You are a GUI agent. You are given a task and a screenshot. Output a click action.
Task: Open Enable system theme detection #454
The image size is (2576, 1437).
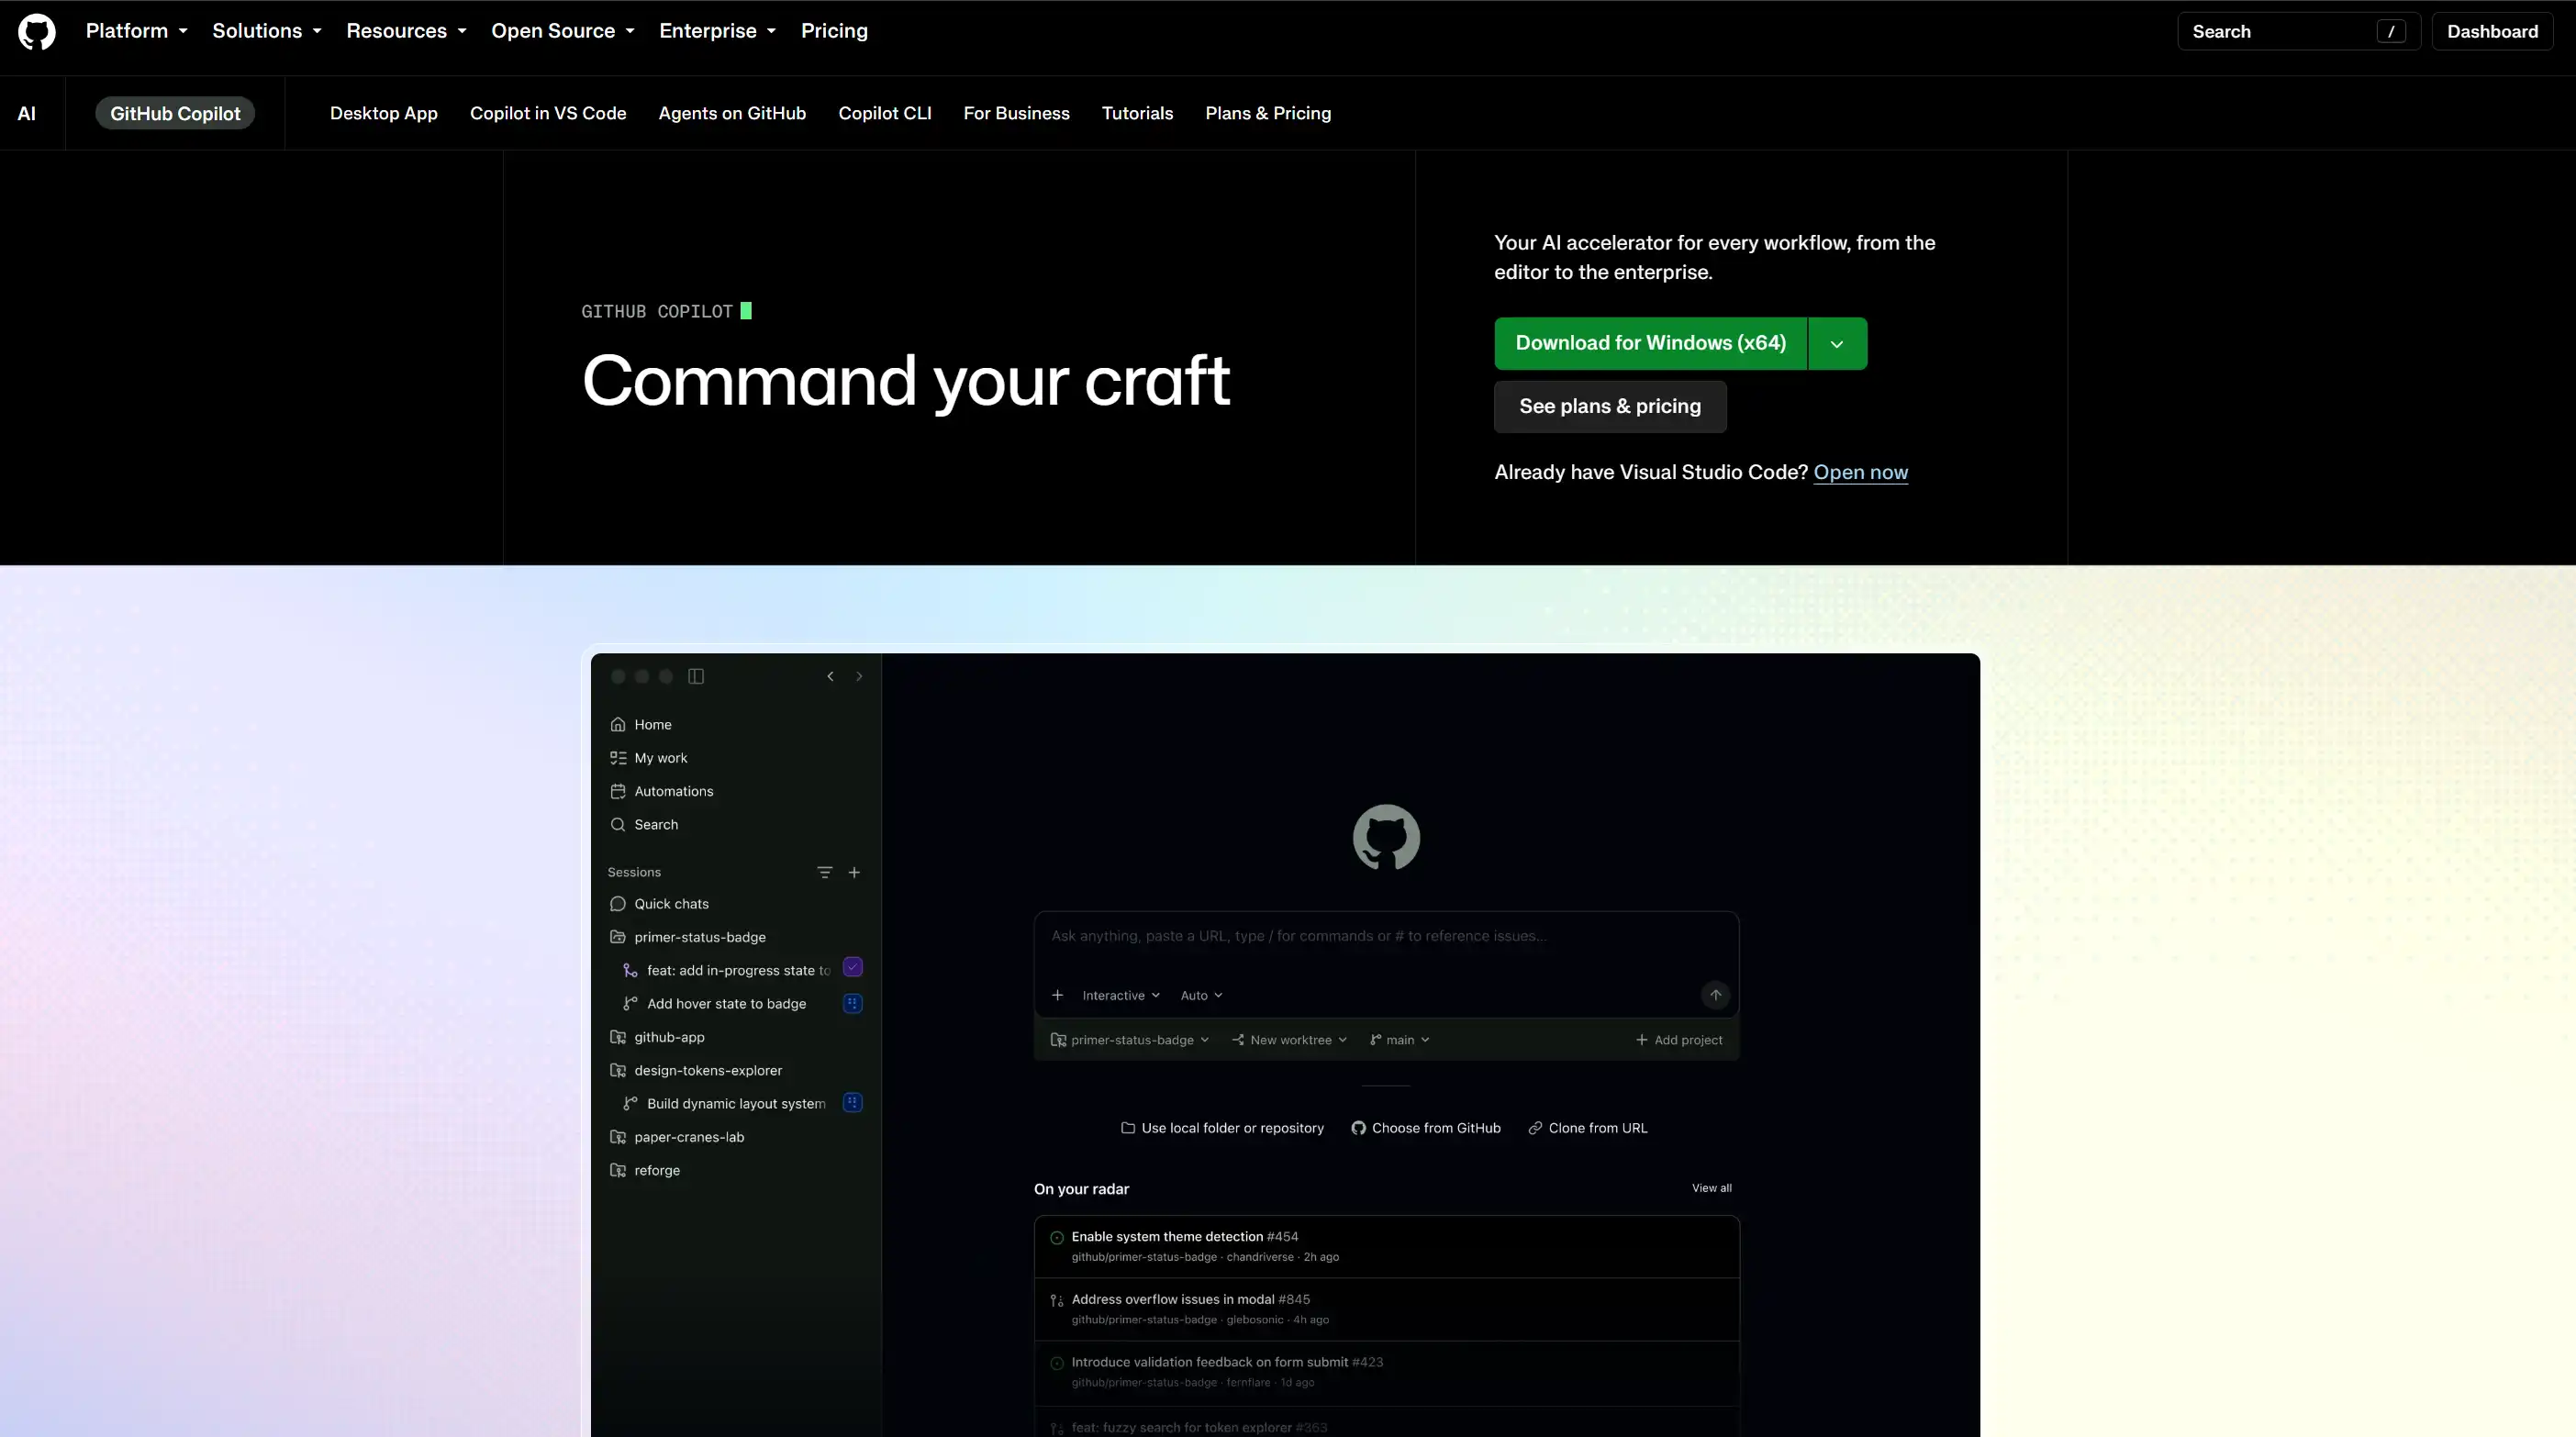coord(1386,1246)
